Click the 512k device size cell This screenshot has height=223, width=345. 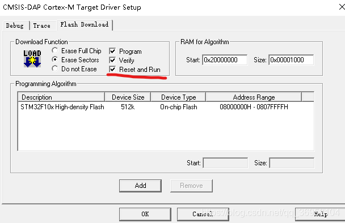click(x=128, y=107)
